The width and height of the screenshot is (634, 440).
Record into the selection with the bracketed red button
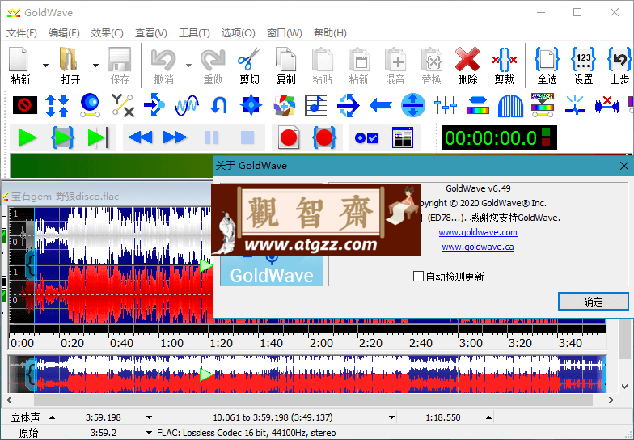[x=324, y=137]
